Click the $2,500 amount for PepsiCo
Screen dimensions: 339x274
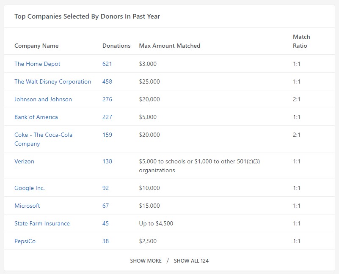click(148, 241)
